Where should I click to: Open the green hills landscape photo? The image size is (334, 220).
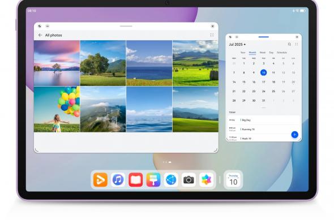pos(195,109)
